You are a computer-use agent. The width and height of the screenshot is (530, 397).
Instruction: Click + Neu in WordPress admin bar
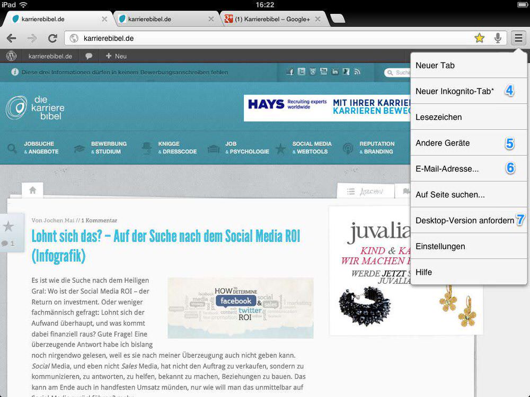coord(116,56)
